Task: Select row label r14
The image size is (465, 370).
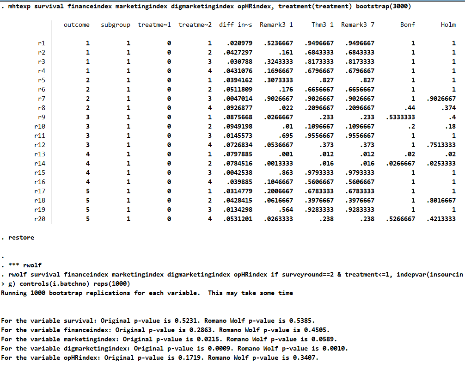Action: [x=40, y=163]
